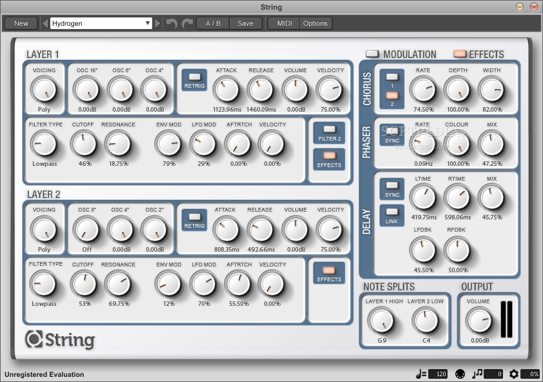Toggle Layer 1 Effects routing
Viewport: 543px width, 382px height.
point(330,159)
